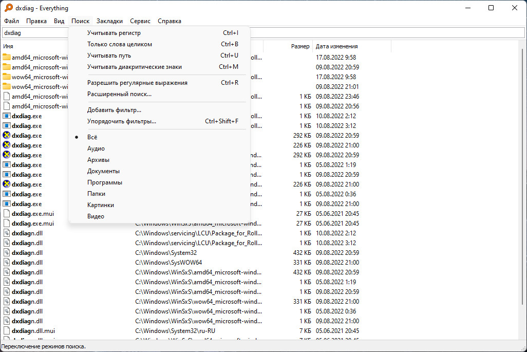Screen dimensions: 527x352
Task: Select the Аудио filter
Action: click(96, 149)
